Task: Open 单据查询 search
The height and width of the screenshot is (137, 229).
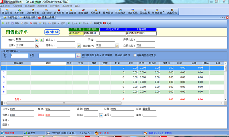Action: (x=96, y=23)
